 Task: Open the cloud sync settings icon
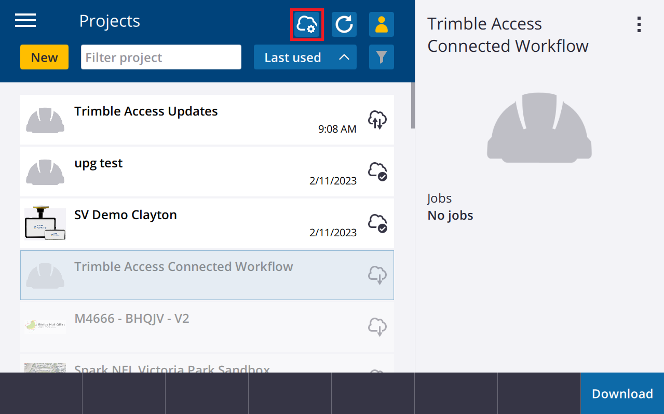307,24
